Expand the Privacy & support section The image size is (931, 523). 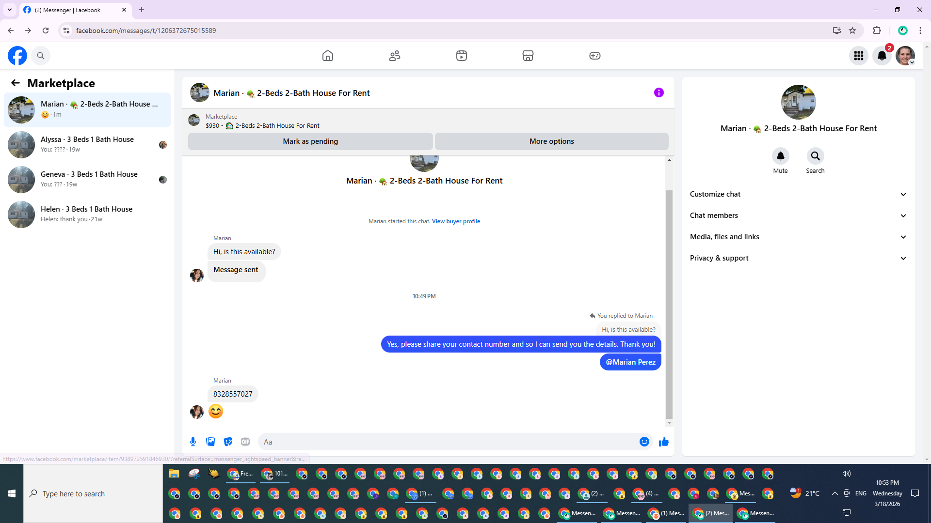pyautogui.click(x=798, y=258)
